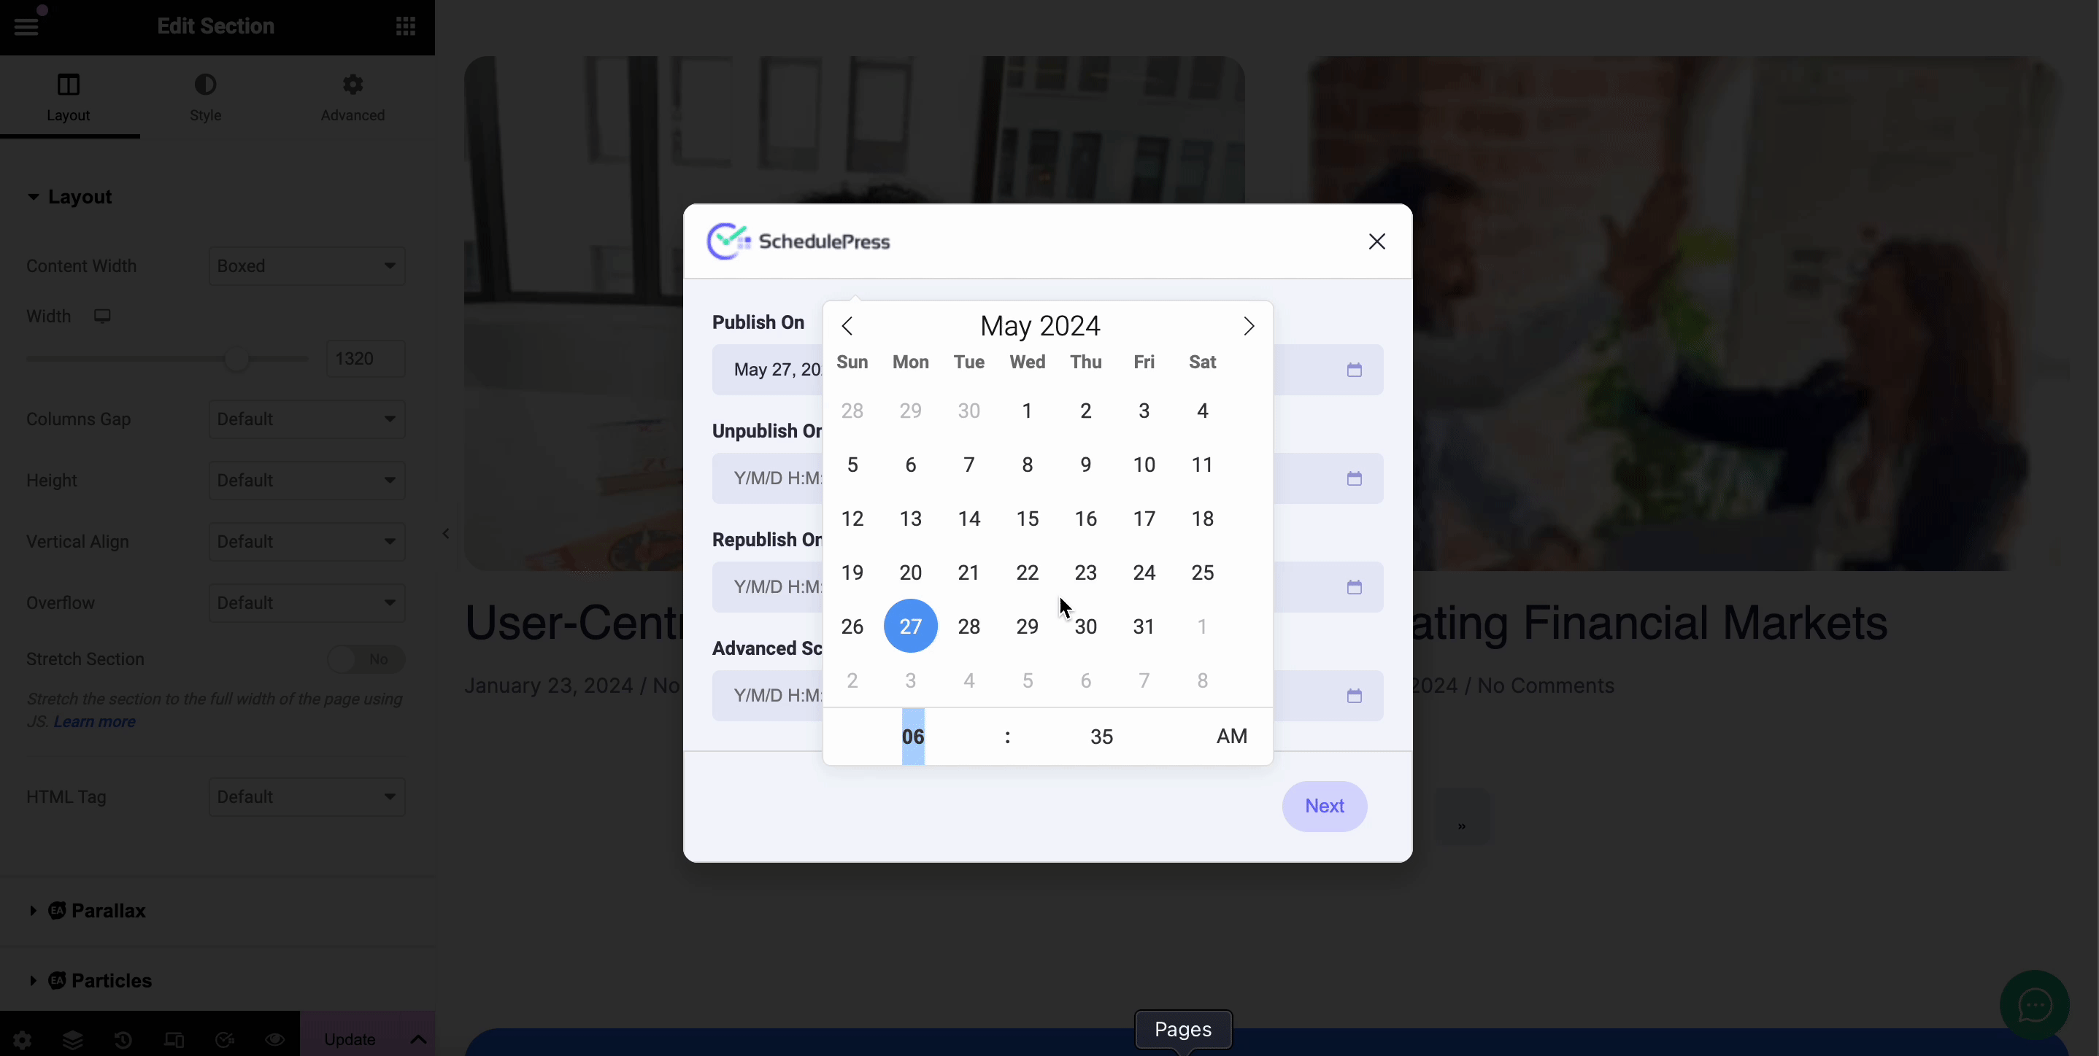Toggle AM/PM time indicator
This screenshot has height=1056, width=2099.
1230,735
